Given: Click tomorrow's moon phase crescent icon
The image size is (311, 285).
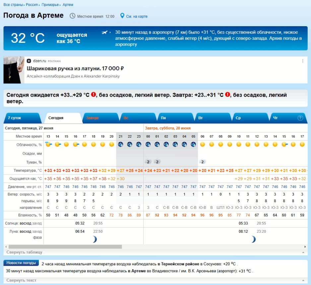Looking at the screenshot, I should tap(253, 239).
